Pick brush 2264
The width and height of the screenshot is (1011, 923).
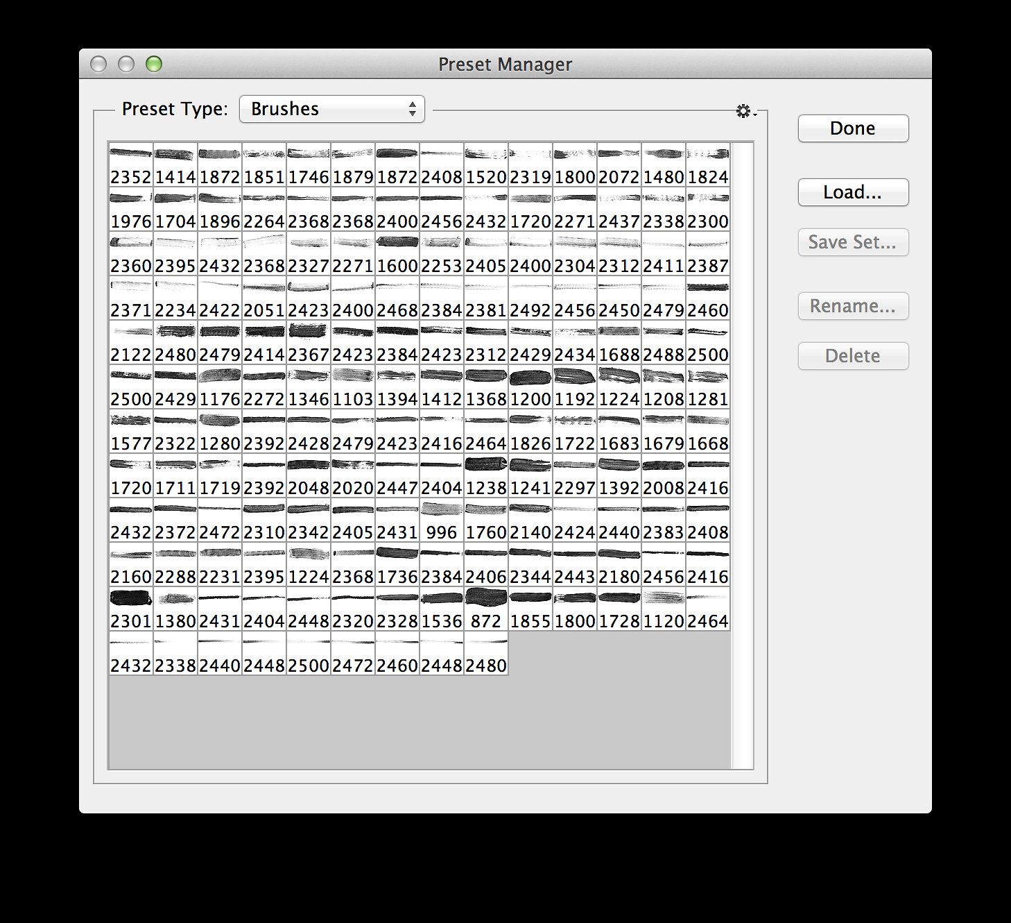click(264, 210)
